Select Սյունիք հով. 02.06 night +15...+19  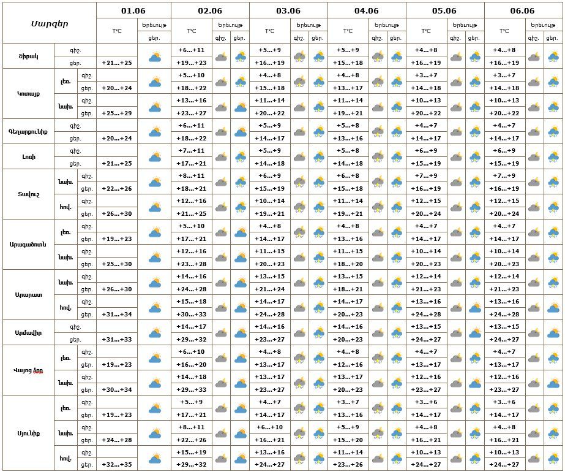tap(192, 452)
